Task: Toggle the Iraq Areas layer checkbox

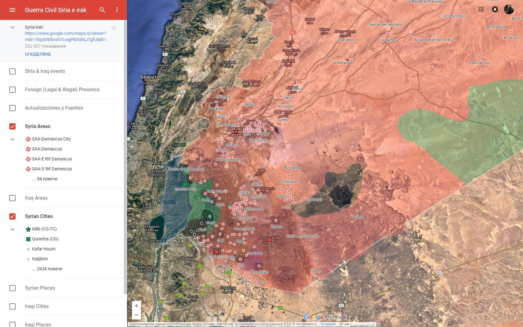Action: tap(12, 198)
